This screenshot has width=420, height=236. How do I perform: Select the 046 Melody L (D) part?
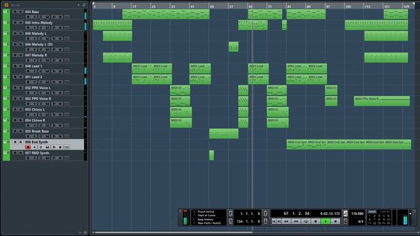234,47
